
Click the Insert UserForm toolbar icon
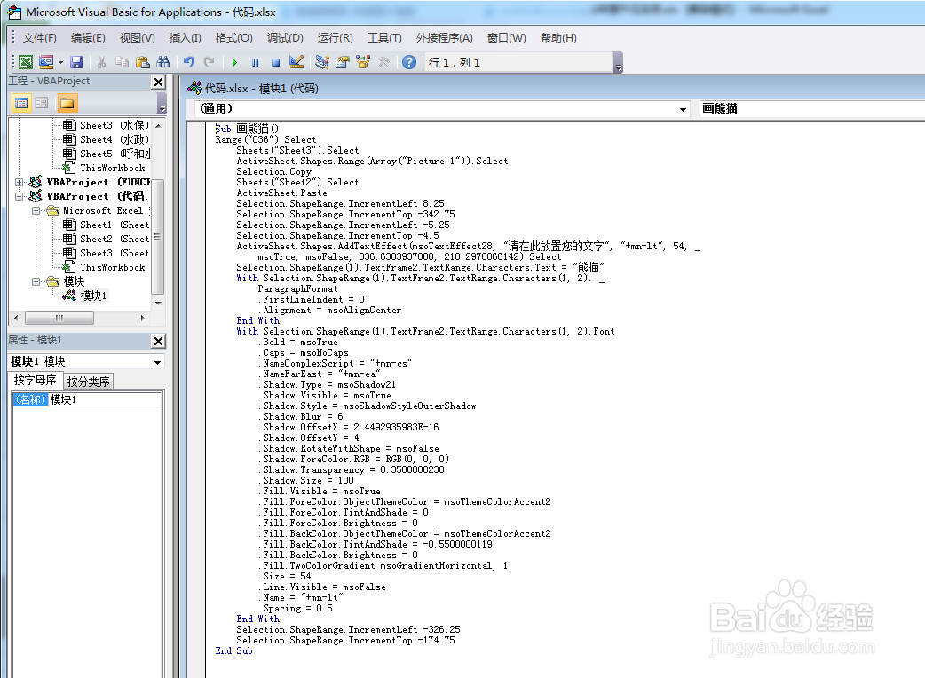point(46,62)
